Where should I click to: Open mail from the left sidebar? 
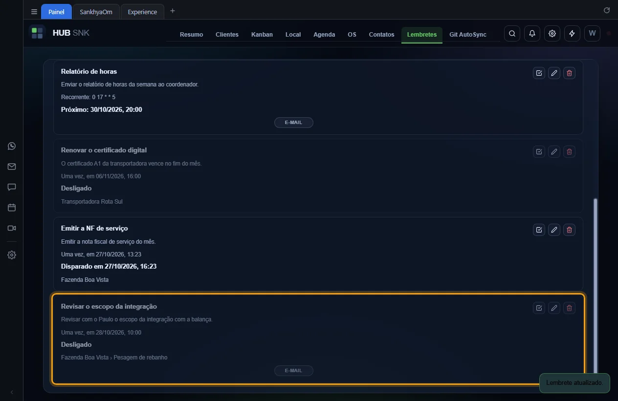[12, 167]
